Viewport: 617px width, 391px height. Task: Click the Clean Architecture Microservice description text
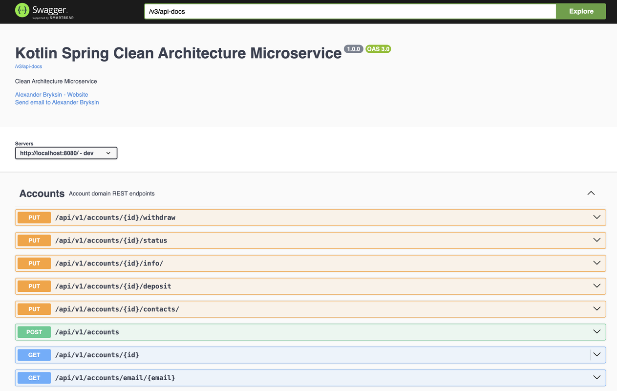point(56,81)
